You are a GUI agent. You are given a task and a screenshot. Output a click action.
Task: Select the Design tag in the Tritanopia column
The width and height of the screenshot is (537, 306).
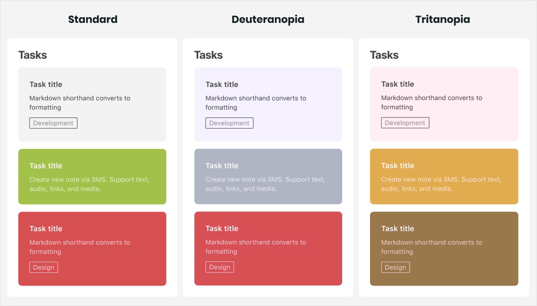click(395, 267)
